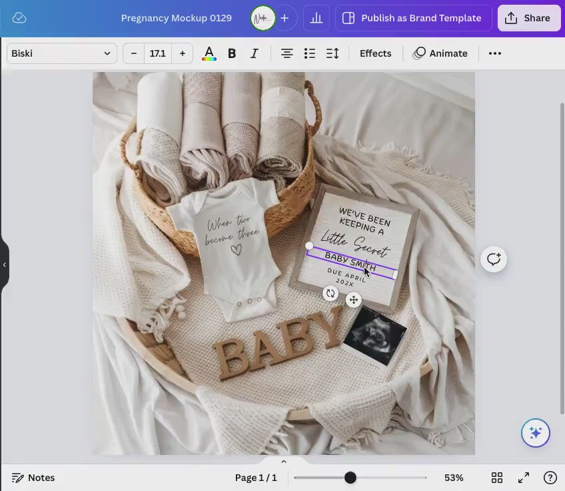Viewport: 565px width, 491px height.
Task: Open the grid view of pages
Action: (x=497, y=478)
